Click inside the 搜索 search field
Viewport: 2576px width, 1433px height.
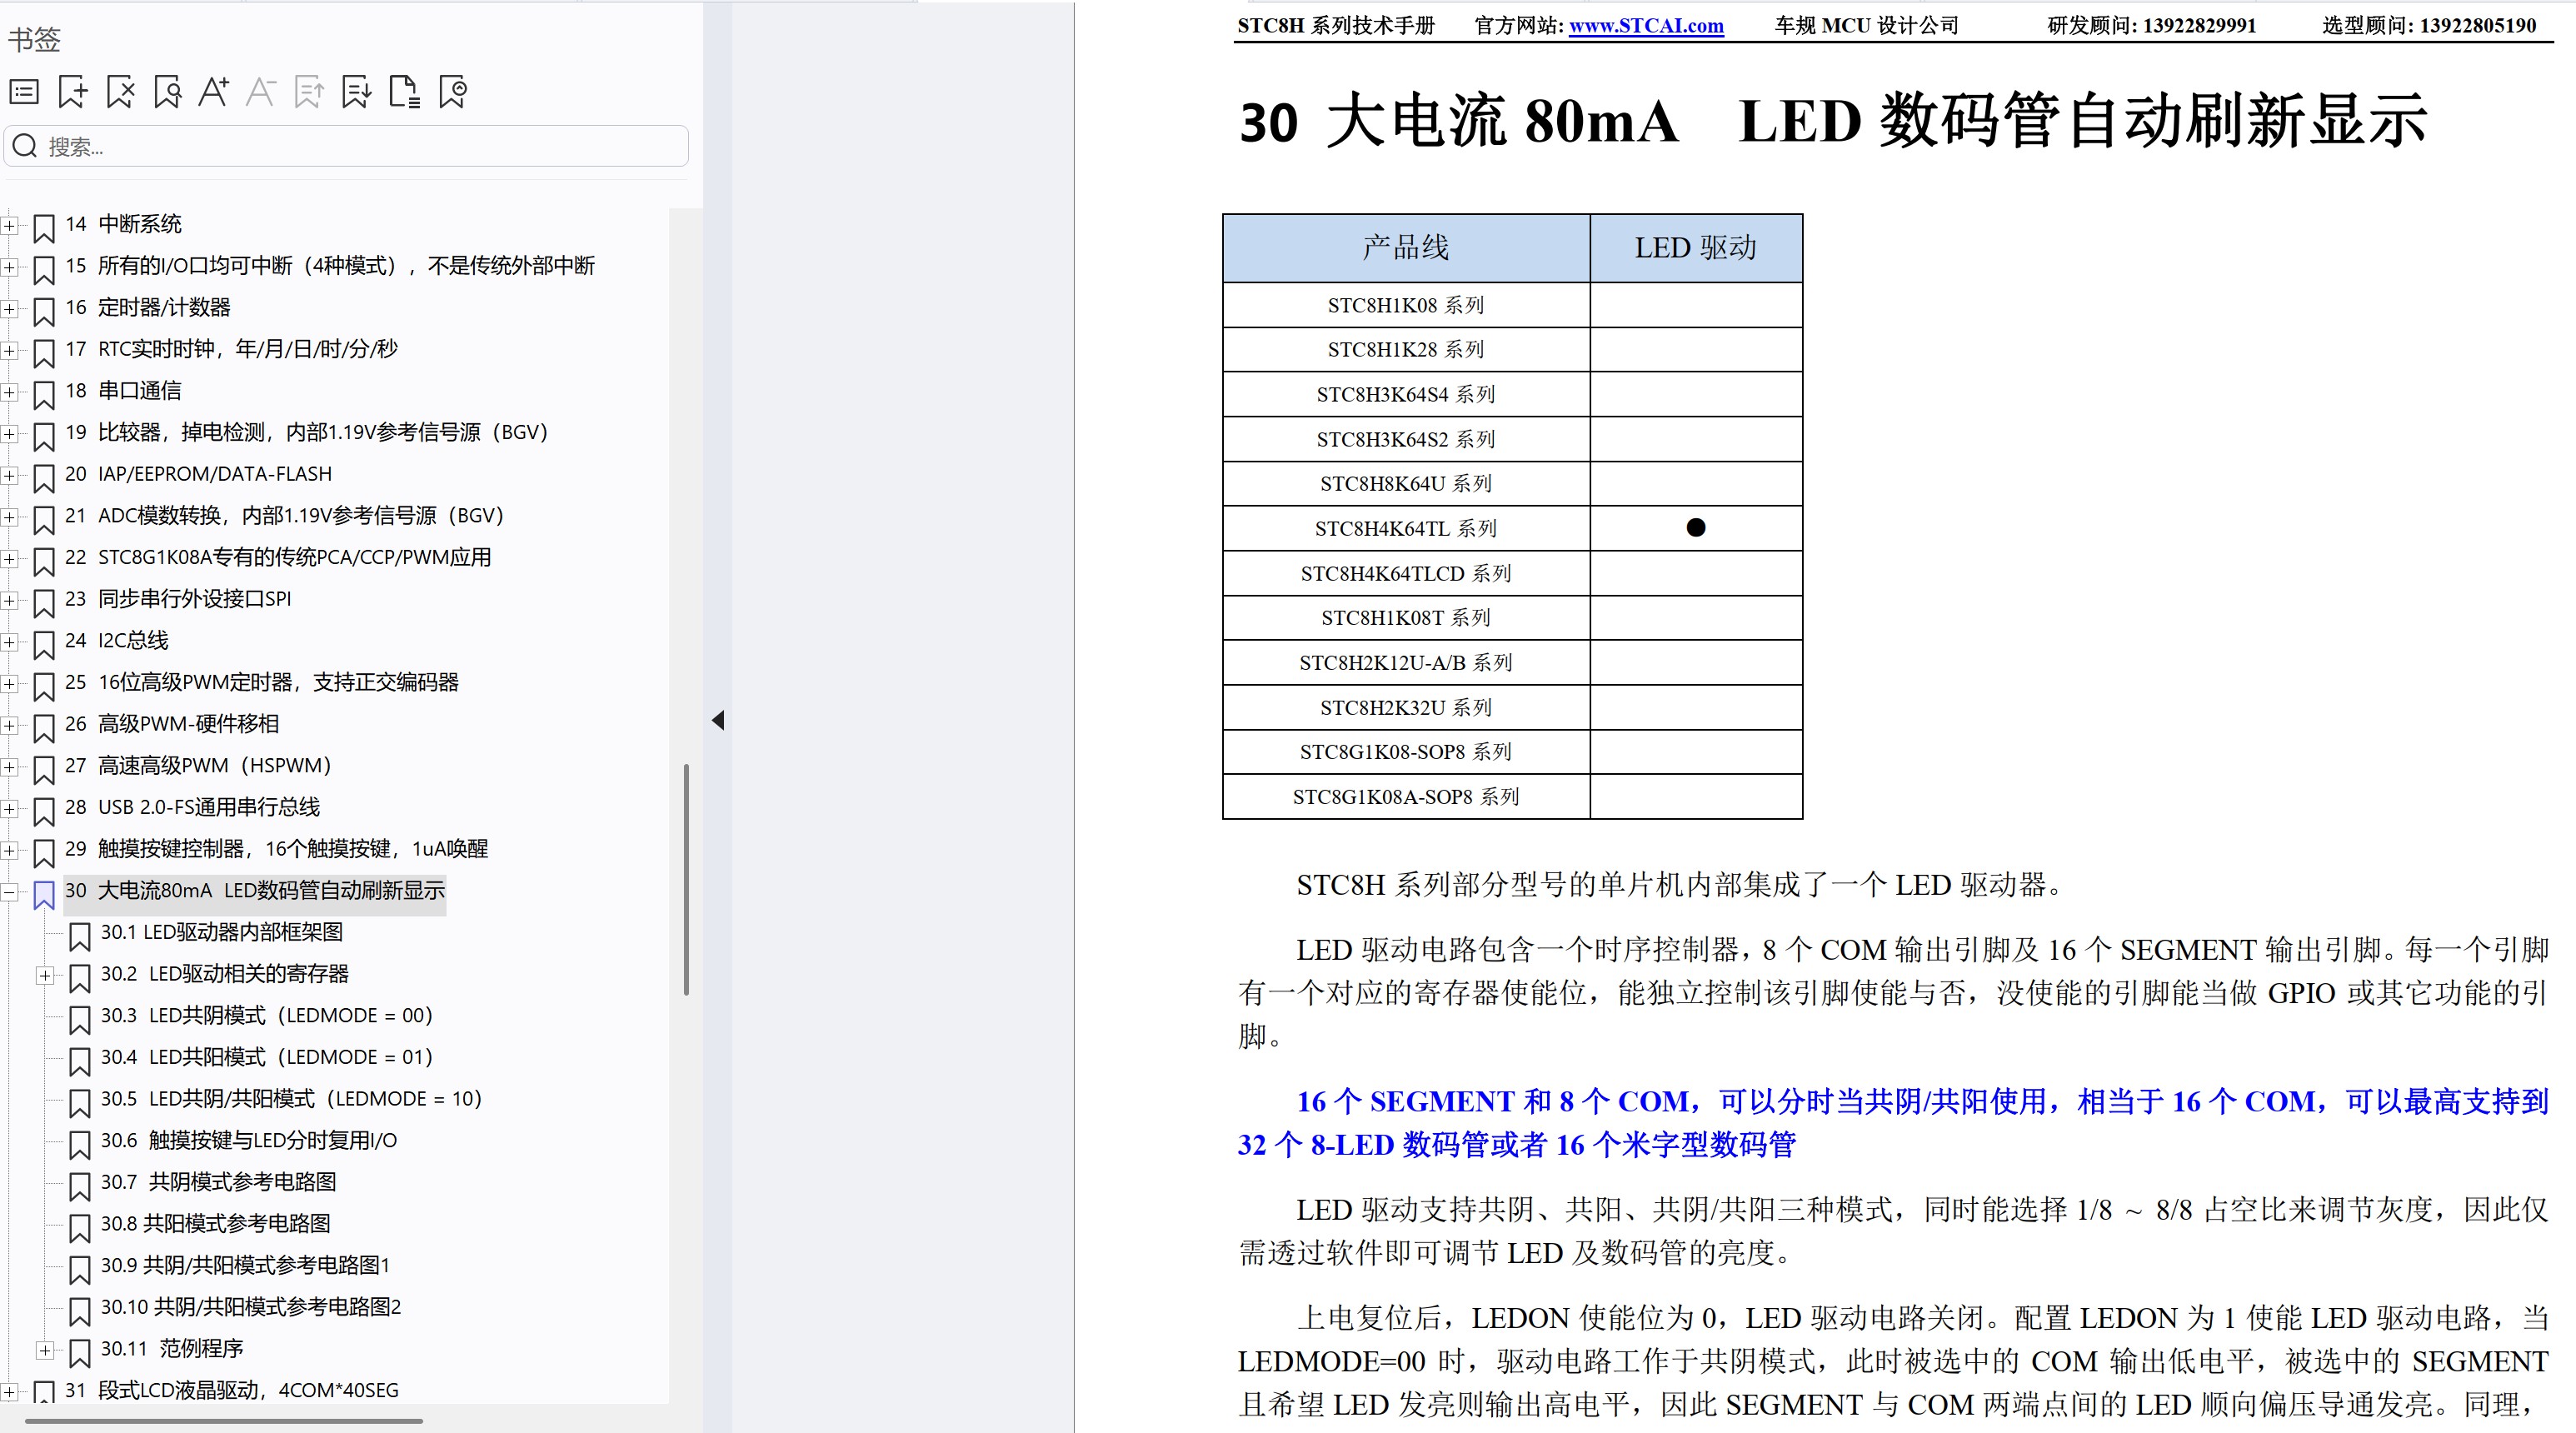[x=300, y=145]
